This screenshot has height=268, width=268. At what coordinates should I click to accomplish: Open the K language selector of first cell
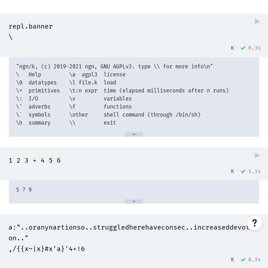(x=232, y=48)
